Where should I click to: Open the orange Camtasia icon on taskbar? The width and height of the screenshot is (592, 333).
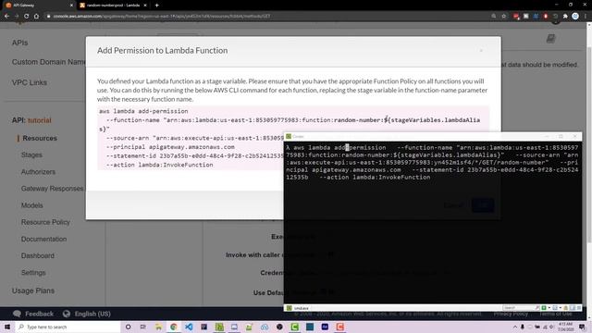[x=340, y=327]
